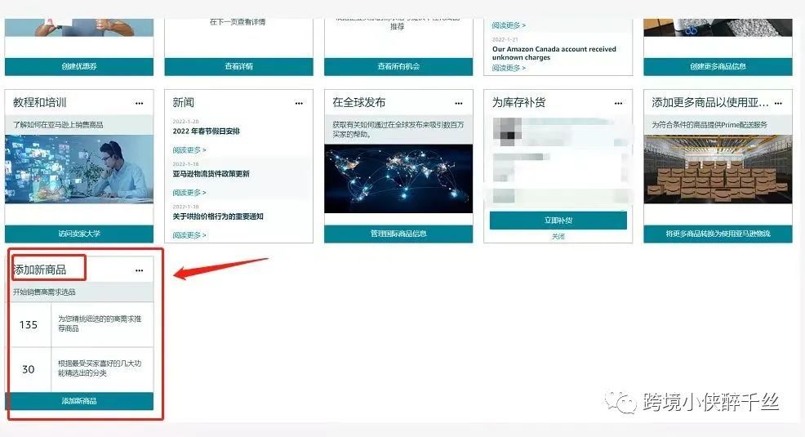Click the 为库存补货 card title

[518, 102]
